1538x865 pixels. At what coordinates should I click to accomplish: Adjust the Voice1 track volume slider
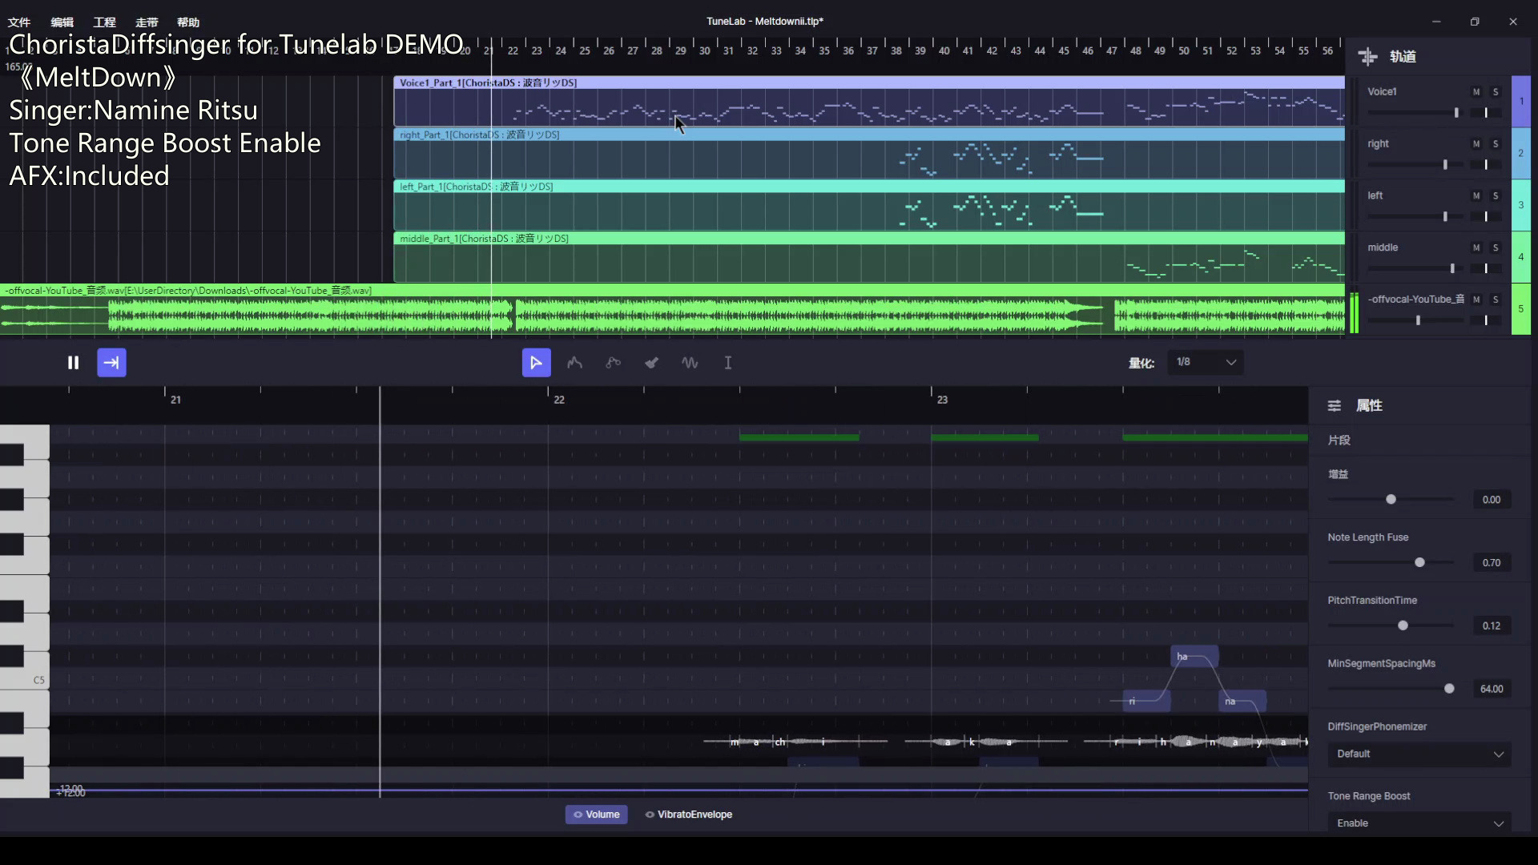click(x=1415, y=113)
